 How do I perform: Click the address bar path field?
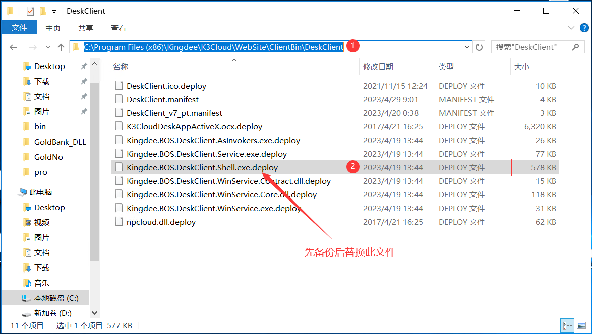(271, 47)
